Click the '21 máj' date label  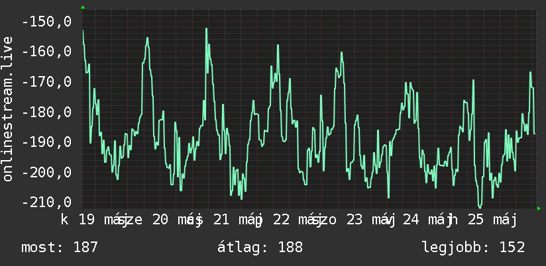click(238, 221)
